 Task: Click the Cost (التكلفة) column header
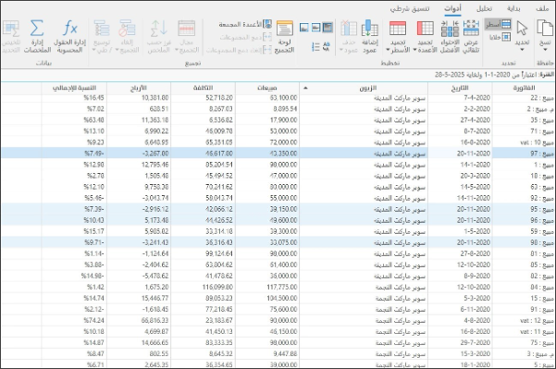pyautogui.click(x=203, y=88)
